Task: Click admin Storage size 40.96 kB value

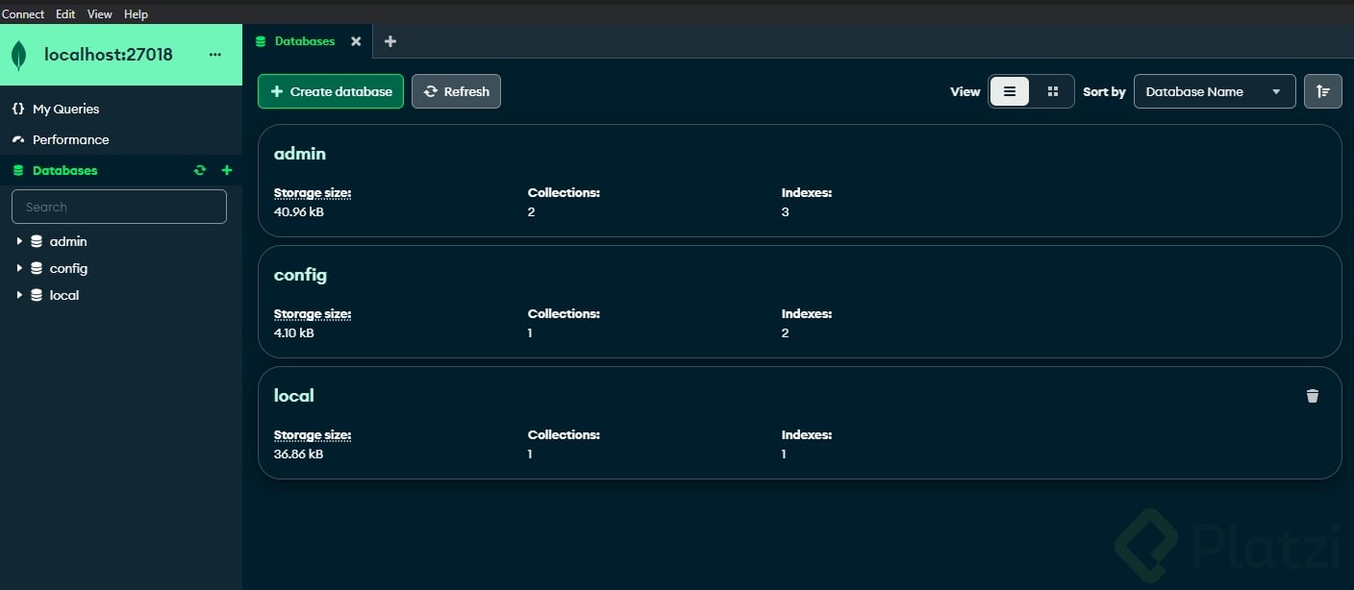Action: pyautogui.click(x=299, y=211)
